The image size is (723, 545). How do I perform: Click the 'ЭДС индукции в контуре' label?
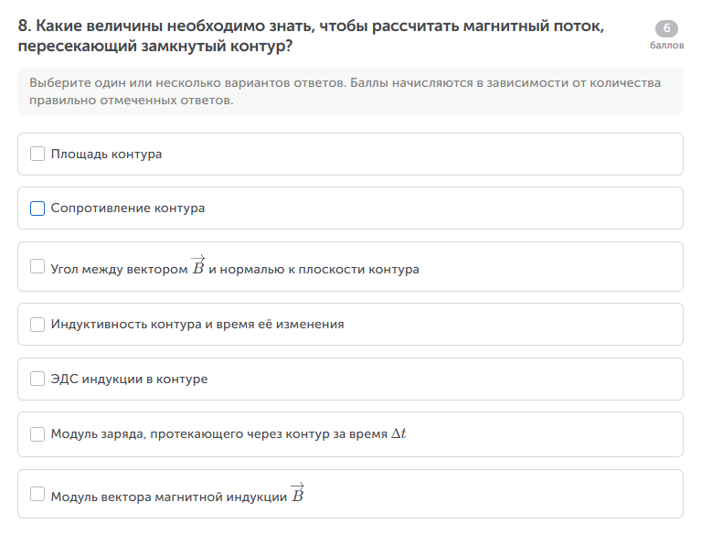click(x=129, y=379)
